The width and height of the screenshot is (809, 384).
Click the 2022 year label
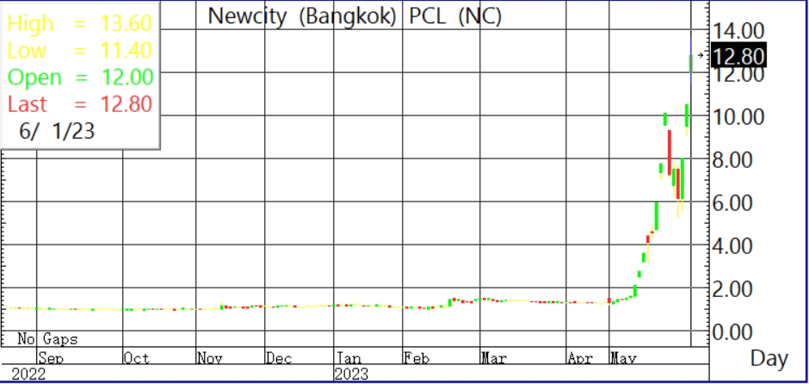point(28,375)
